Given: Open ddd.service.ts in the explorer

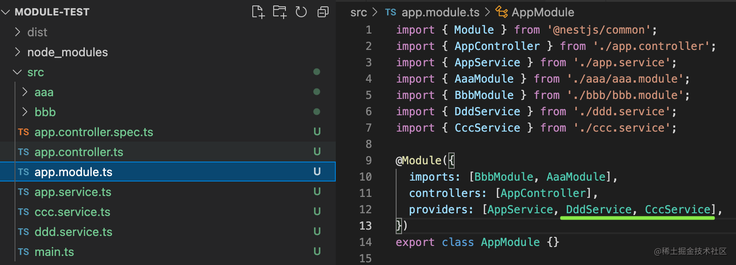Looking at the screenshot, I should coord(73,232).
